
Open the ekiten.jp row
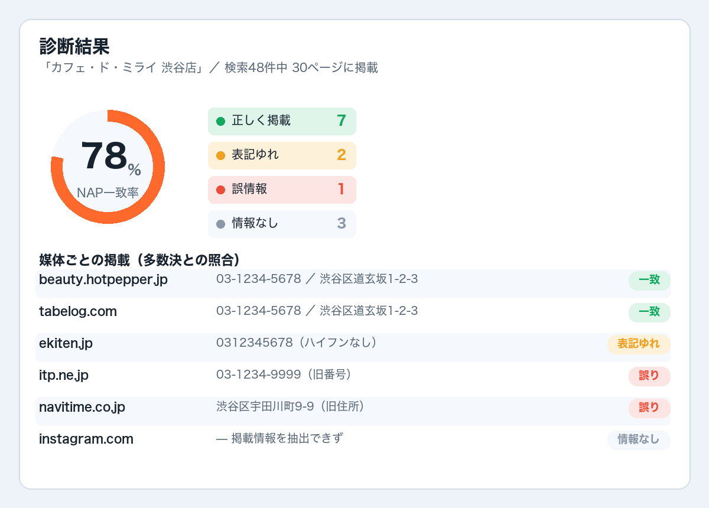[x=353, y=347]
